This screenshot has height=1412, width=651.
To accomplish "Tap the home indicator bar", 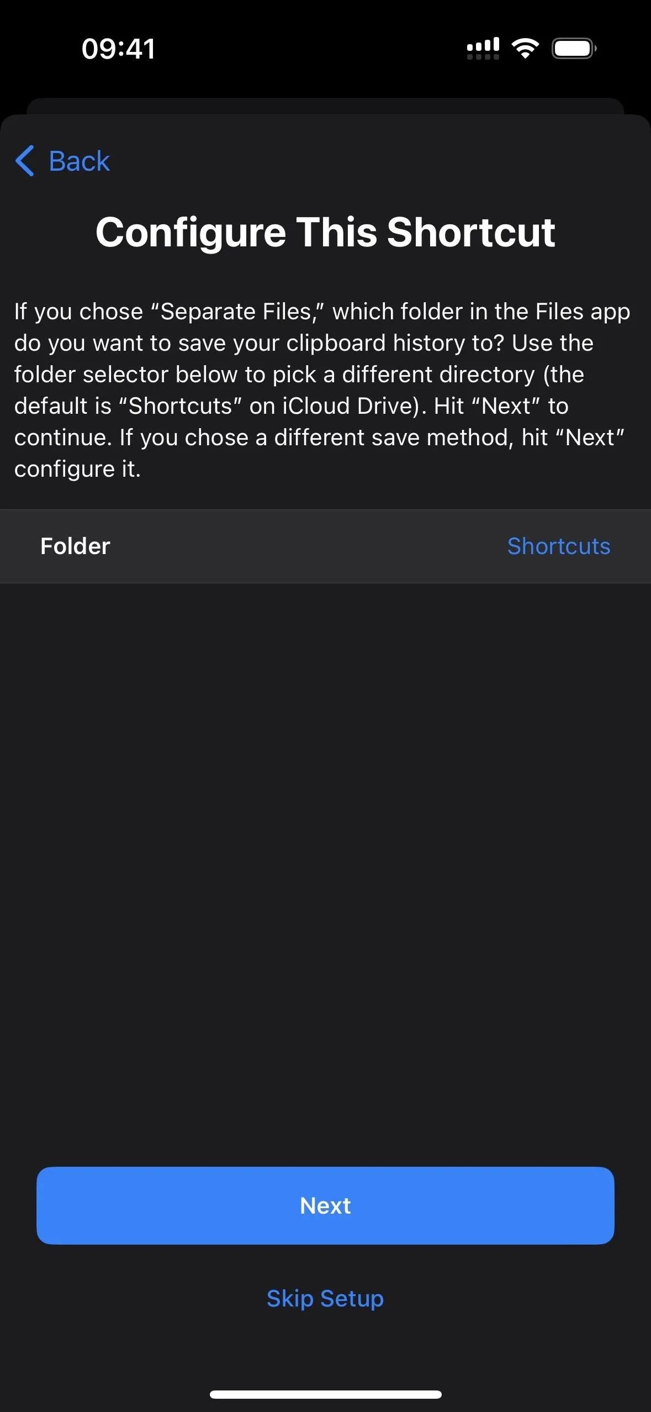I will (x=325, y=1394).
